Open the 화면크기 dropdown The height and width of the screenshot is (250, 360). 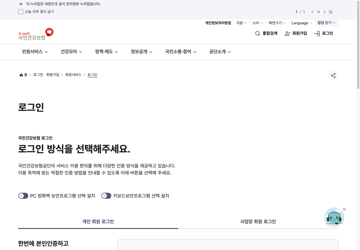[277, 23]
